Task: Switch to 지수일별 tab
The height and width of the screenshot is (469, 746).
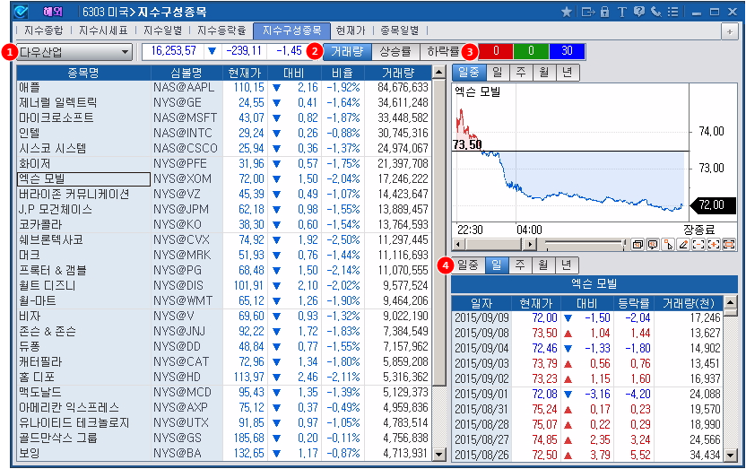Action: [162, 30]
